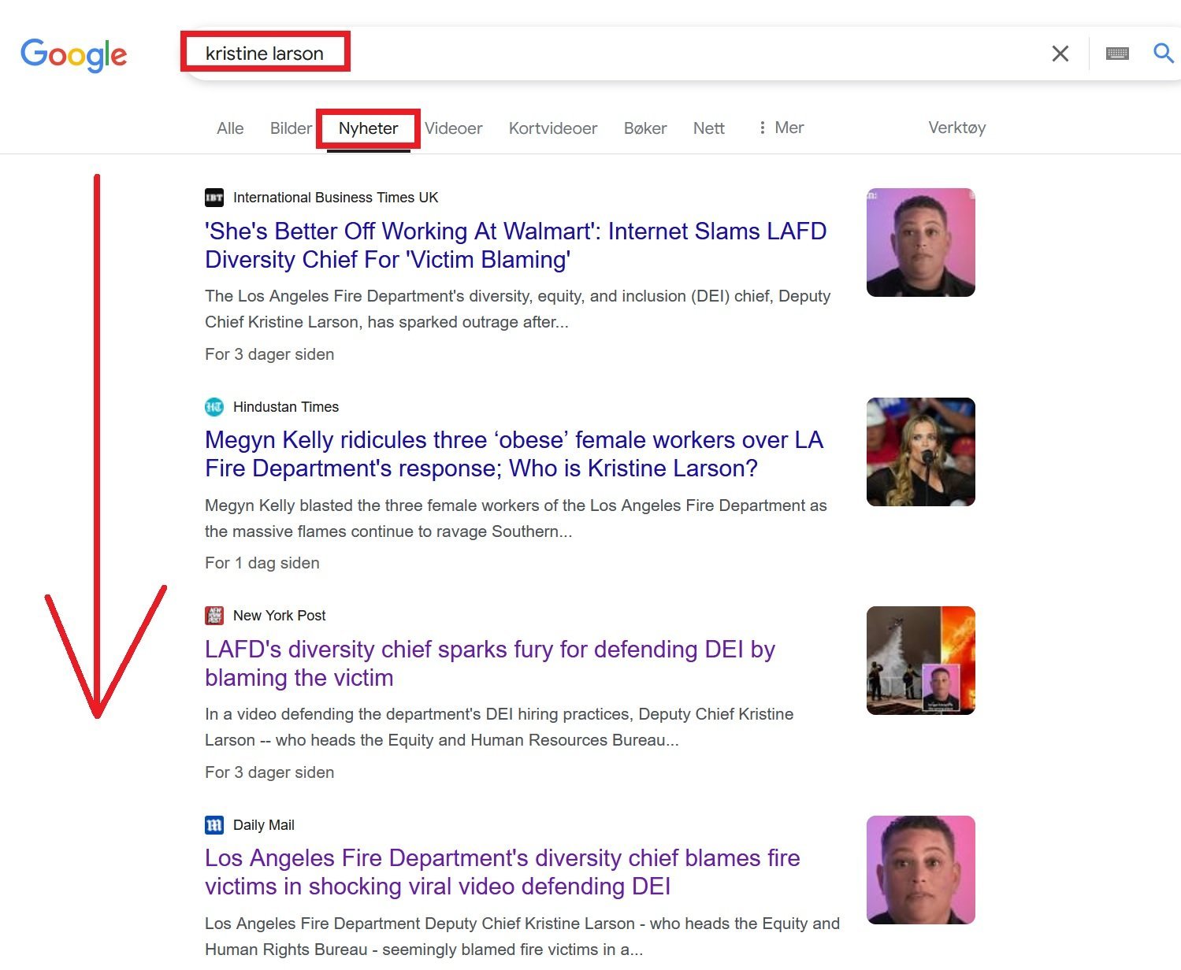Open the Megyn Kelly article thumbnail

(921, 452)
